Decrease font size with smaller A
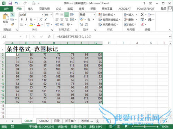173x129 pixels. point(46,20)
